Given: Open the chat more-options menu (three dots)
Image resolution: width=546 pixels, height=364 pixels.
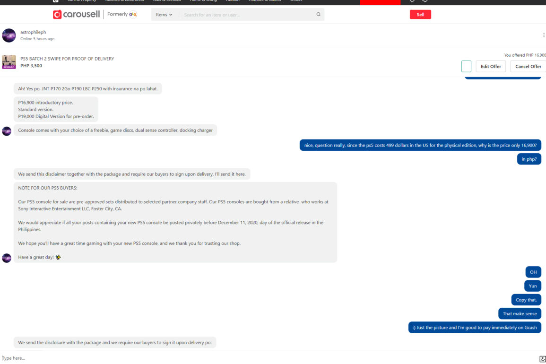Looking at the screenshot, I should (x=543, y=35).
